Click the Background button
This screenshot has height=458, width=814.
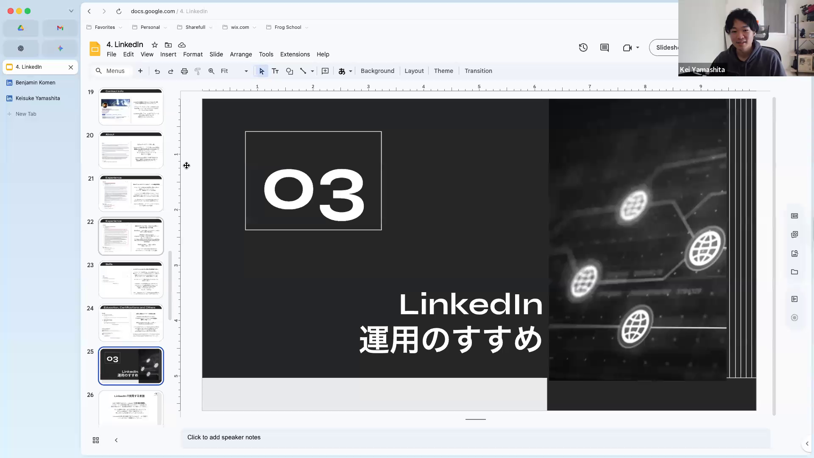[377, 71]
